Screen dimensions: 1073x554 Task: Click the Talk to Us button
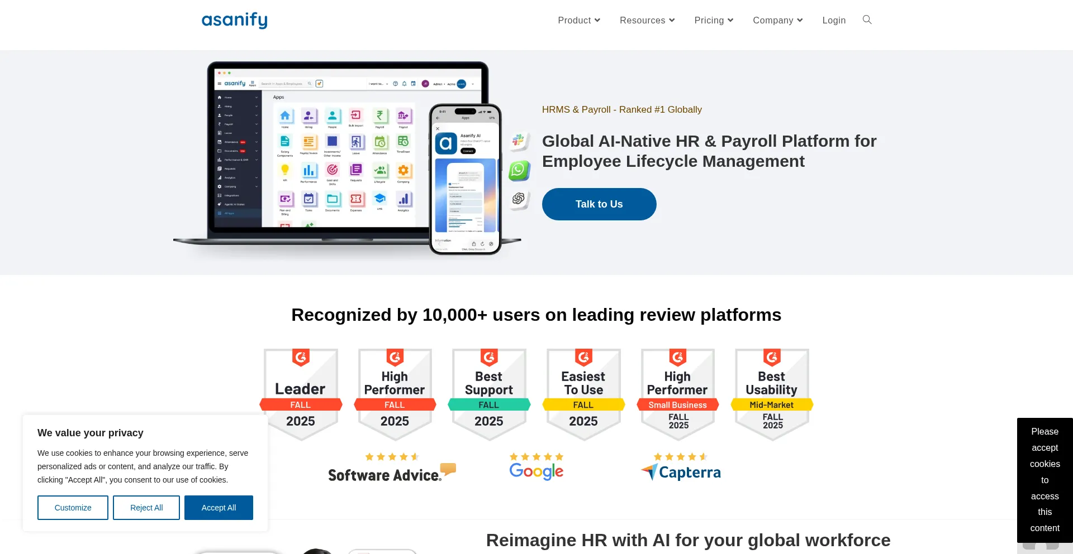click(599, 204)
